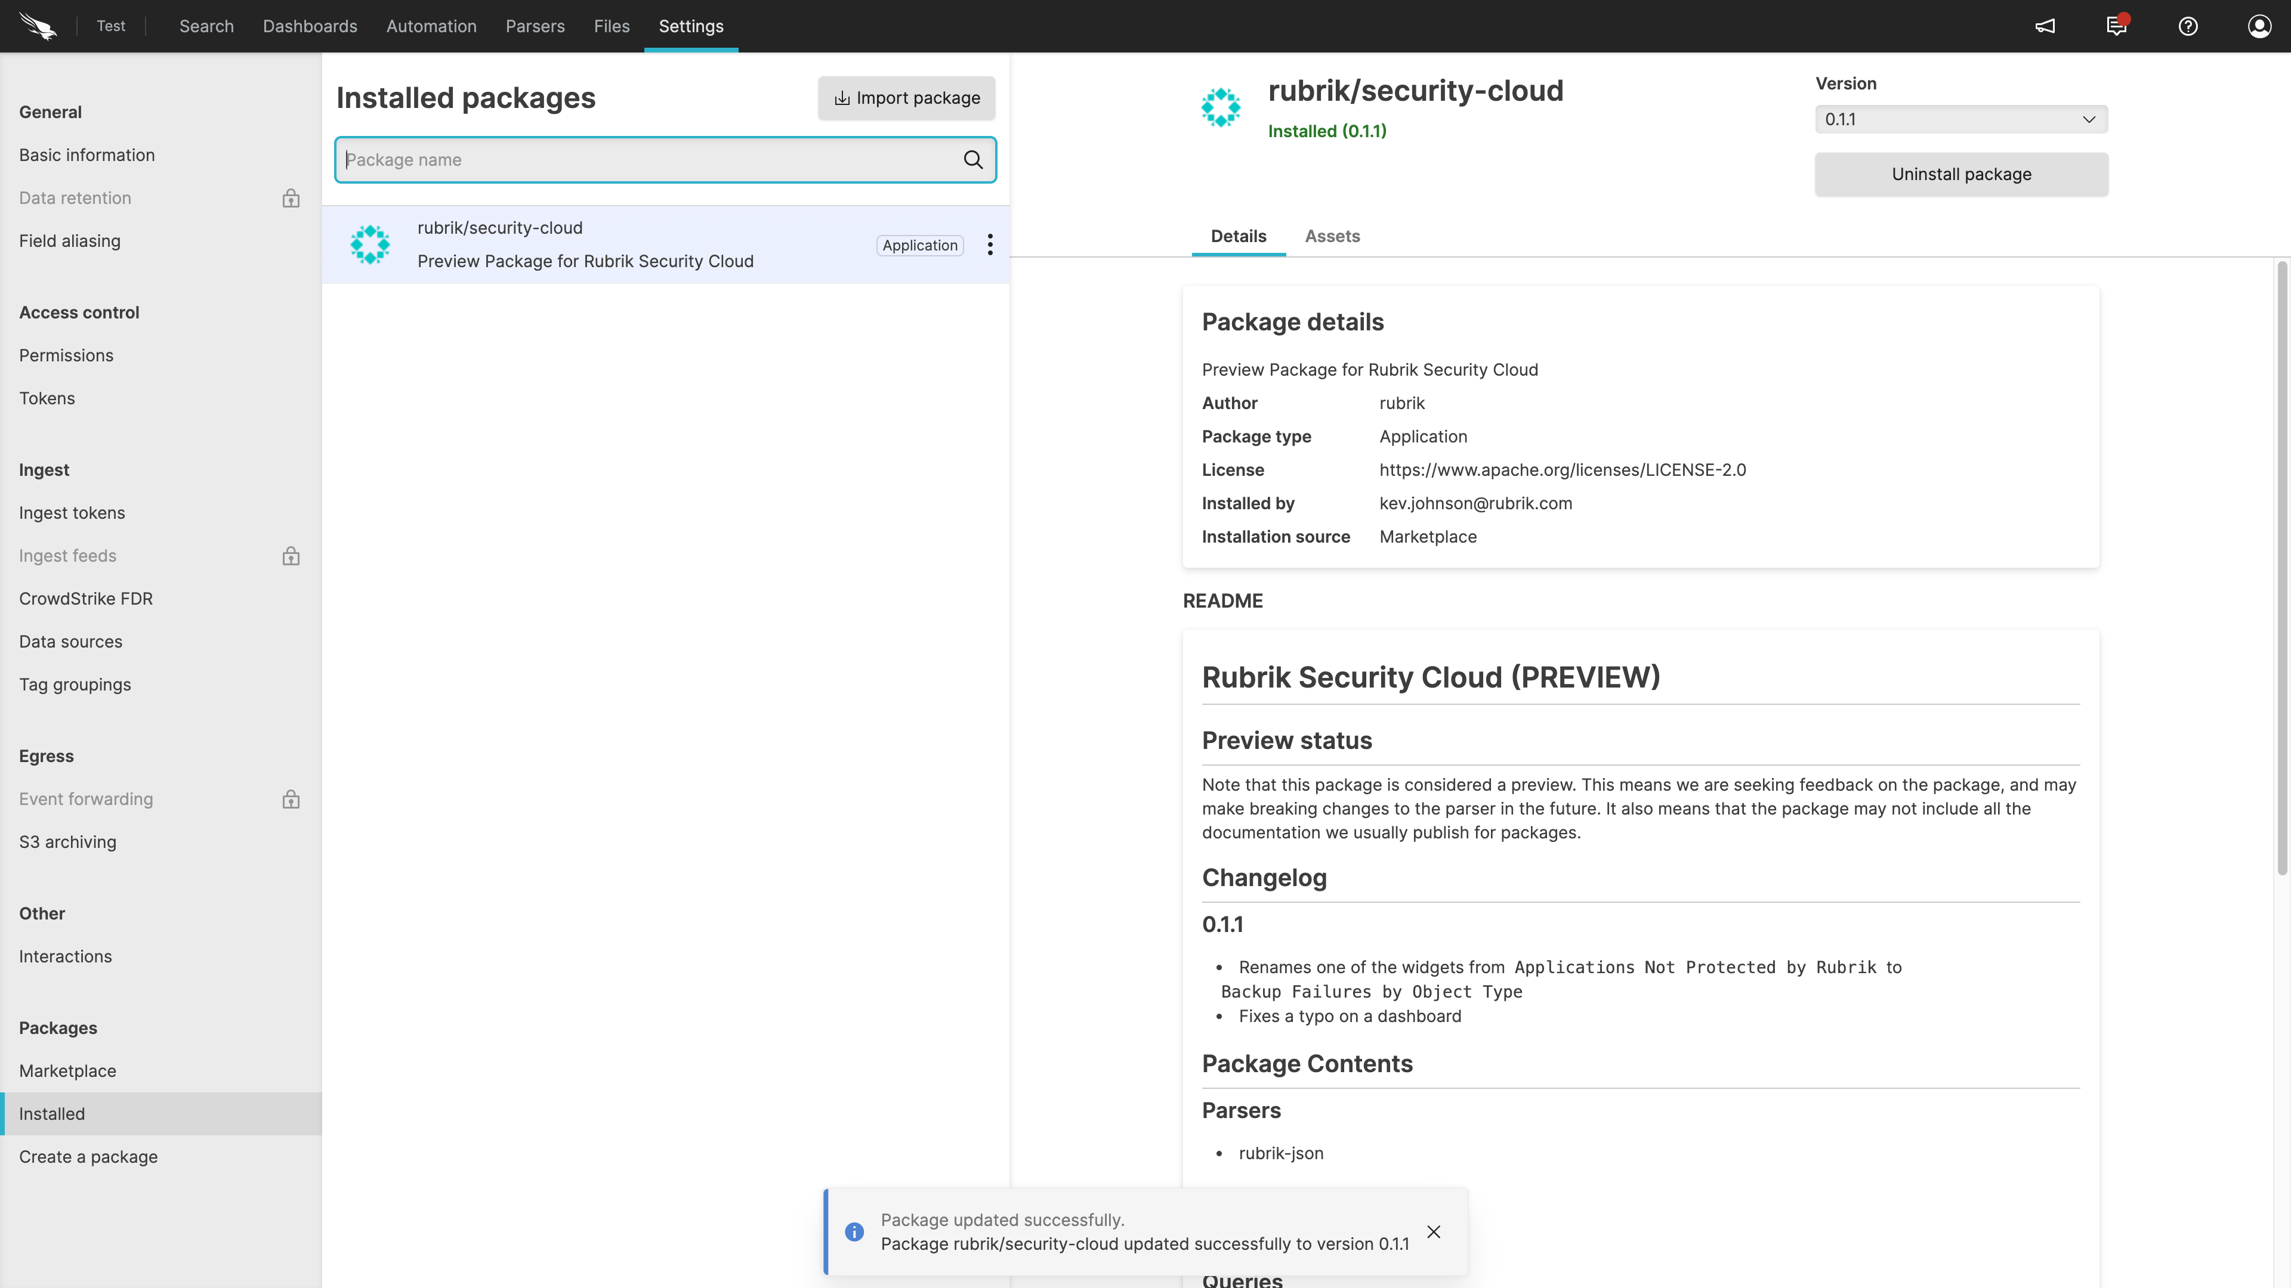Dismiss the package updated notification
Image resolution: width=2291 pixels, height=1288 pixels.
click(1434, 1232)
